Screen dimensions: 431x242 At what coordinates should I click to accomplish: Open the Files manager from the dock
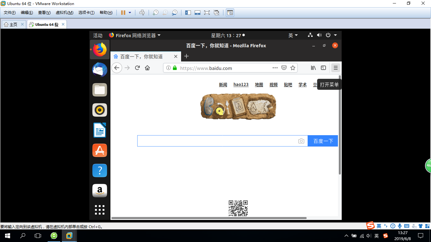tap(100, 90)
